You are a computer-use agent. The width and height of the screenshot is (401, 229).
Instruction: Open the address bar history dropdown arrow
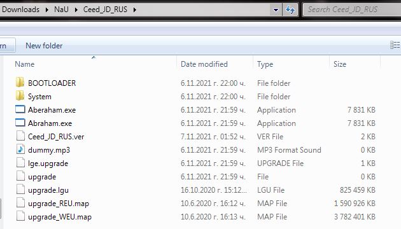pyautogui.click(x=276, y=10)
